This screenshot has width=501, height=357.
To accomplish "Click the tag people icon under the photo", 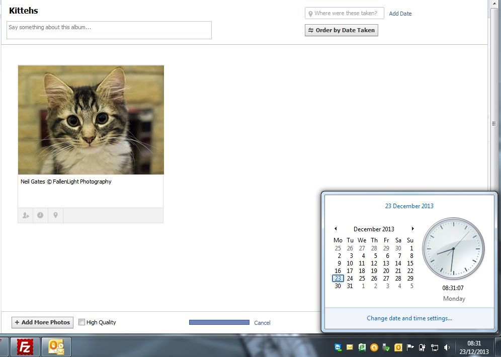I will point(26,215).
